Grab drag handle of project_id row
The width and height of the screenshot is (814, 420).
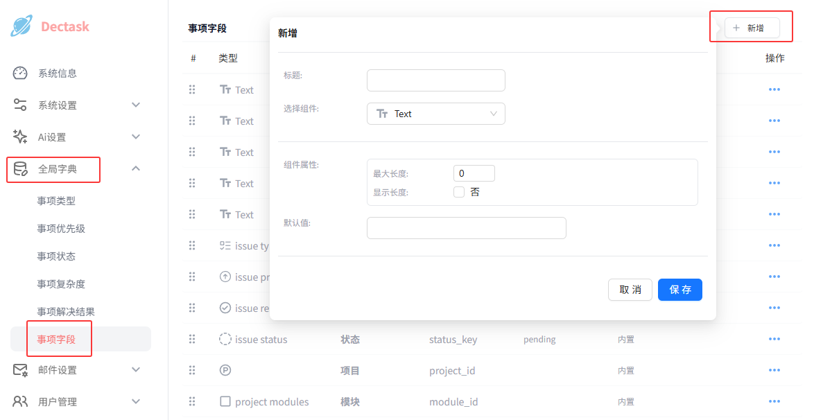(192, 370)
